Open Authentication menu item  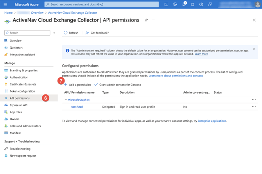point(19,78)
